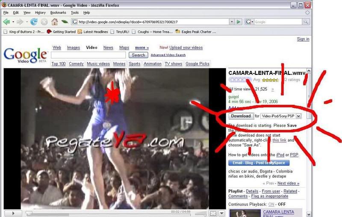The width and height of the screenshot is (342, 217).
Task: Open search engine selector dropdown arrow
Action: 252,22
